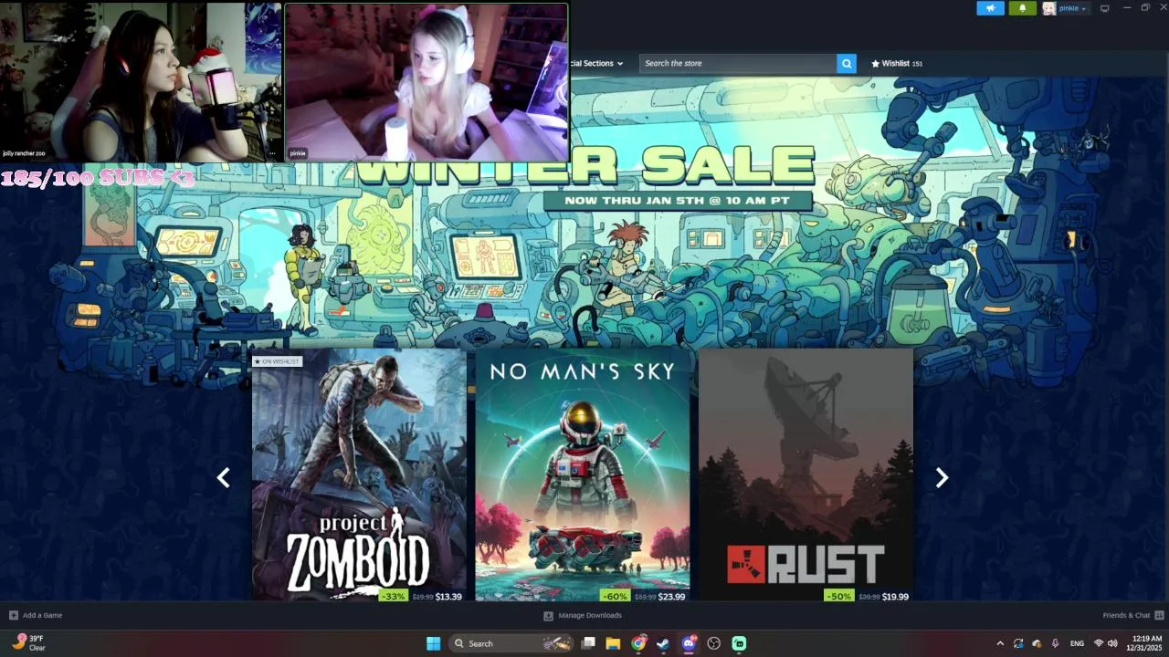Click the ENG language indicator
Image resolution: width=1169 pixels, height=657 pixels.
(1077, 643)
